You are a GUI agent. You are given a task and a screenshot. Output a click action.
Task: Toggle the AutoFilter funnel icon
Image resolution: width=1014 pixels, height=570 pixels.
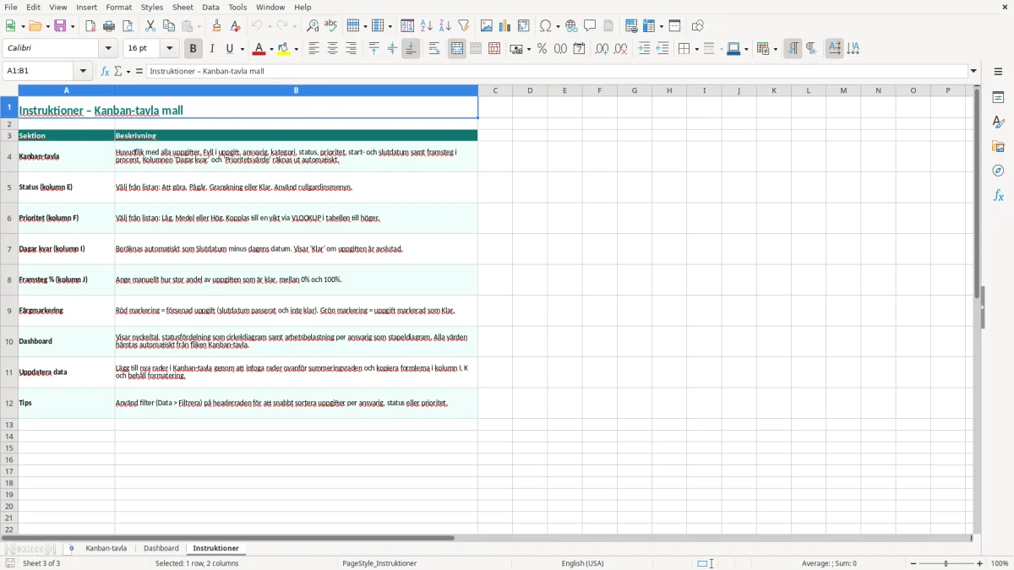[464, 26]
